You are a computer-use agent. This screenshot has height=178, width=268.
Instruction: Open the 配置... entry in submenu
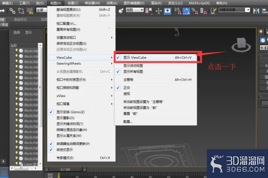[x=155, y=122]
